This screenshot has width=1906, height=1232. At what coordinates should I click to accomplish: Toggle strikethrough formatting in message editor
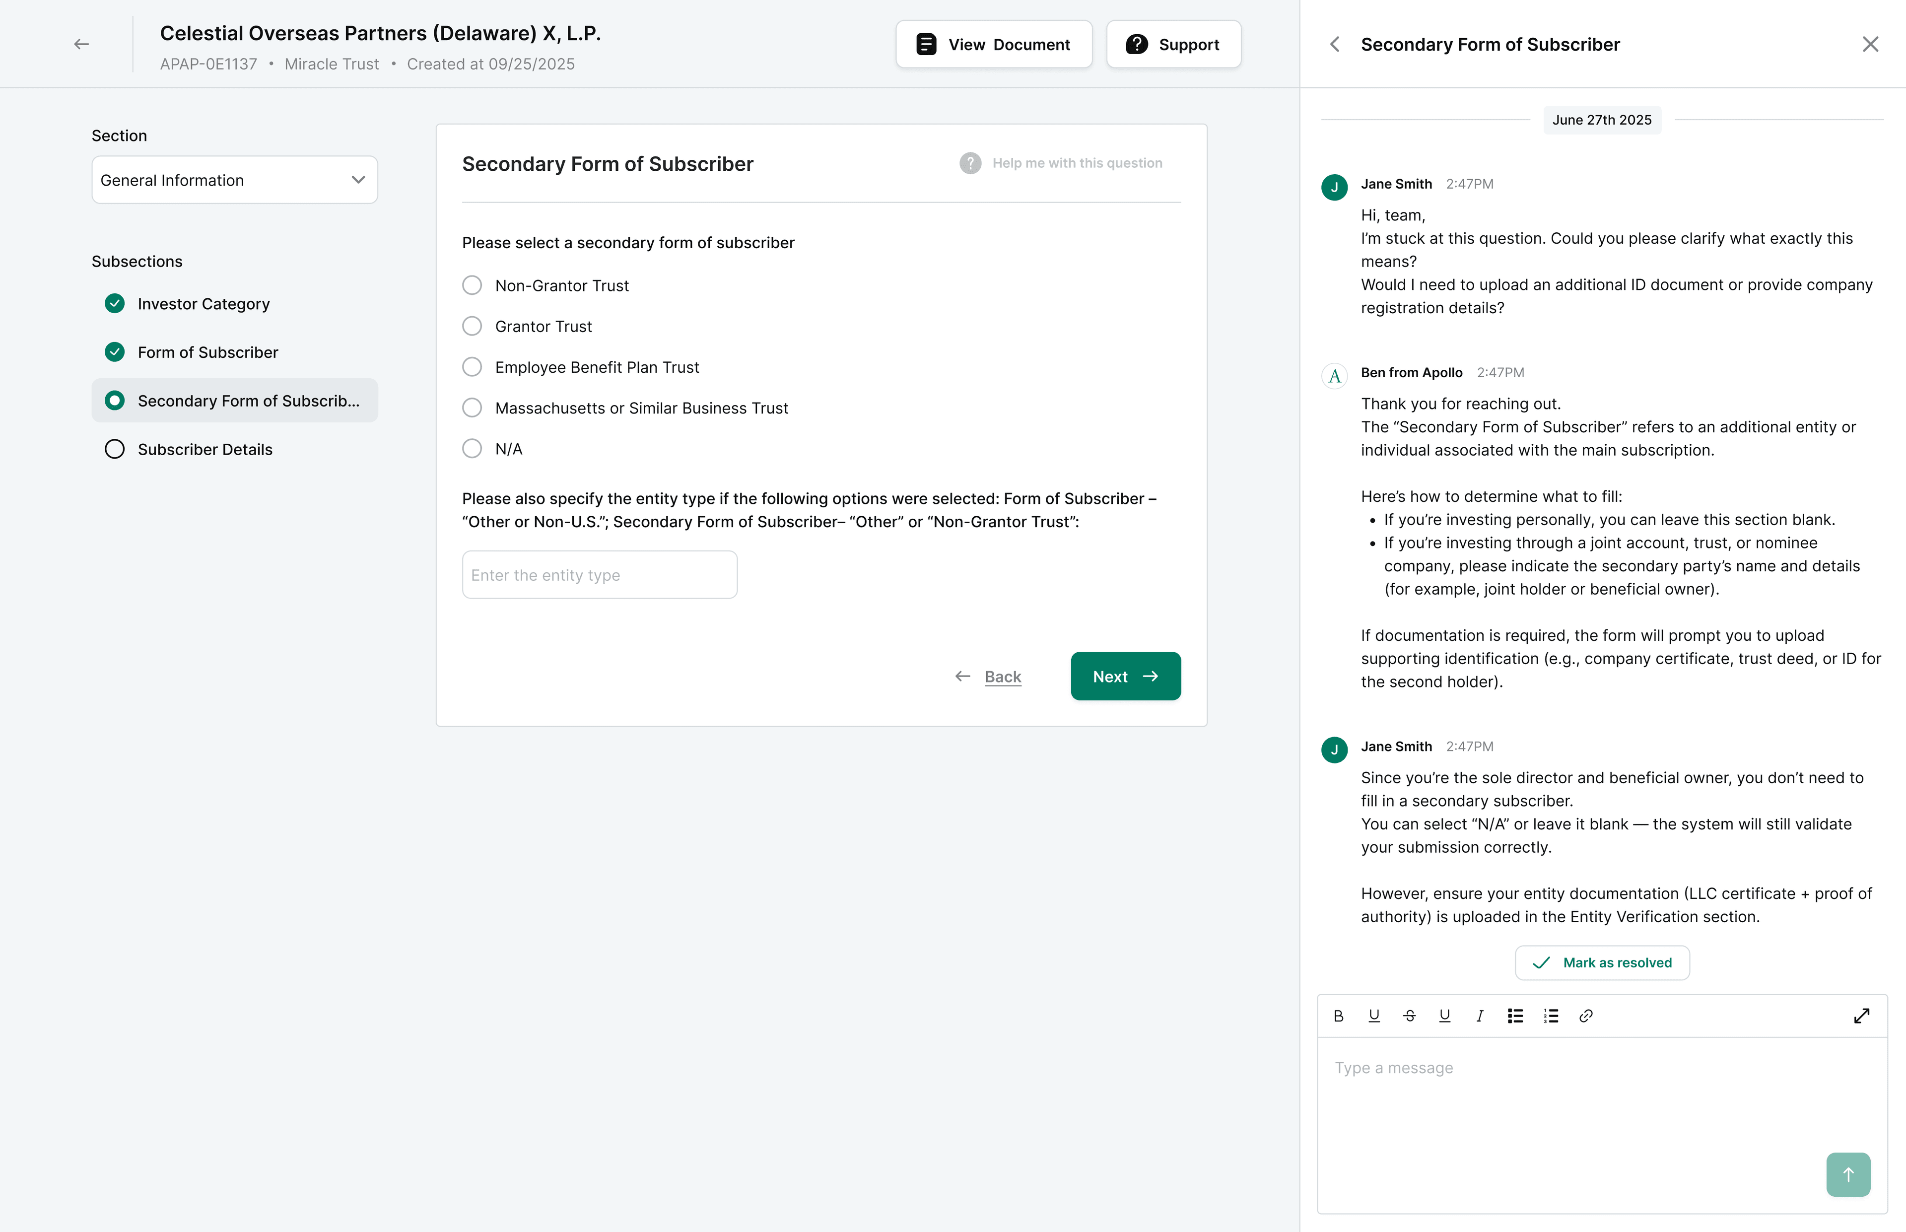[x=1409, y=1016]
